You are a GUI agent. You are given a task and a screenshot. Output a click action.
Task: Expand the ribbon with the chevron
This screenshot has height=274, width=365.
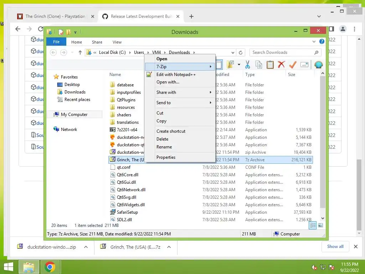(x=314, y=41)
